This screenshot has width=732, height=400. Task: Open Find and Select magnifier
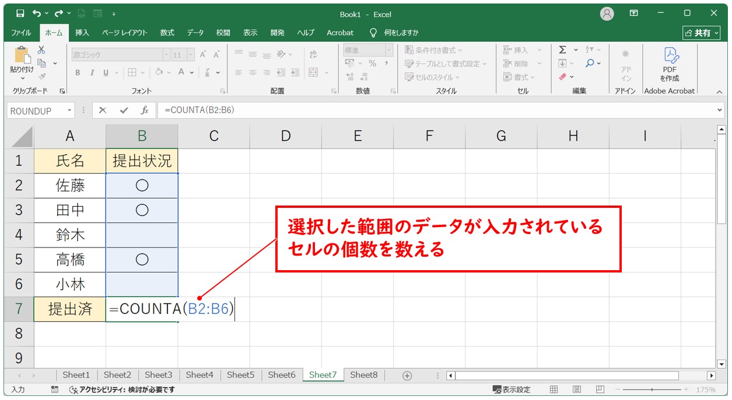point(590,63)
